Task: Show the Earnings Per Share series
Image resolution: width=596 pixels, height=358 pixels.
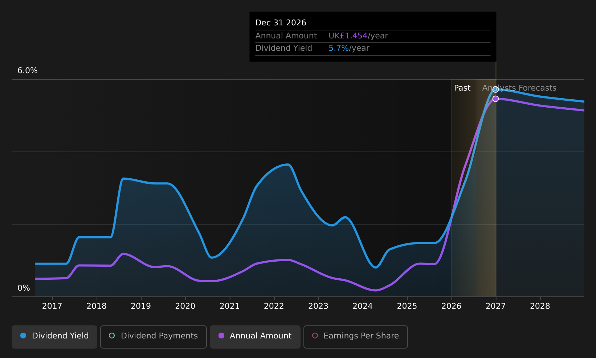Action: tap(356, 337)
